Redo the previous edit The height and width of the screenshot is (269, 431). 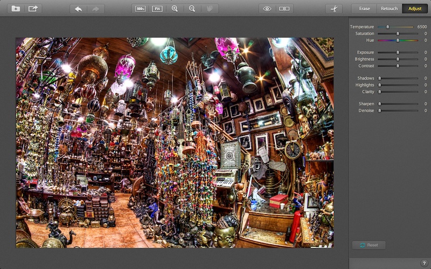[x=96, y=9]
